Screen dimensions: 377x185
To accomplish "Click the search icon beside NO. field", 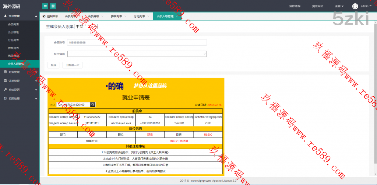I will tap(93, 105).
